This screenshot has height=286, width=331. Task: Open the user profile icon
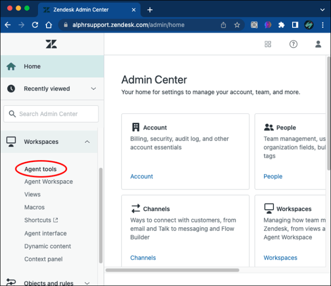pos(318,44)
